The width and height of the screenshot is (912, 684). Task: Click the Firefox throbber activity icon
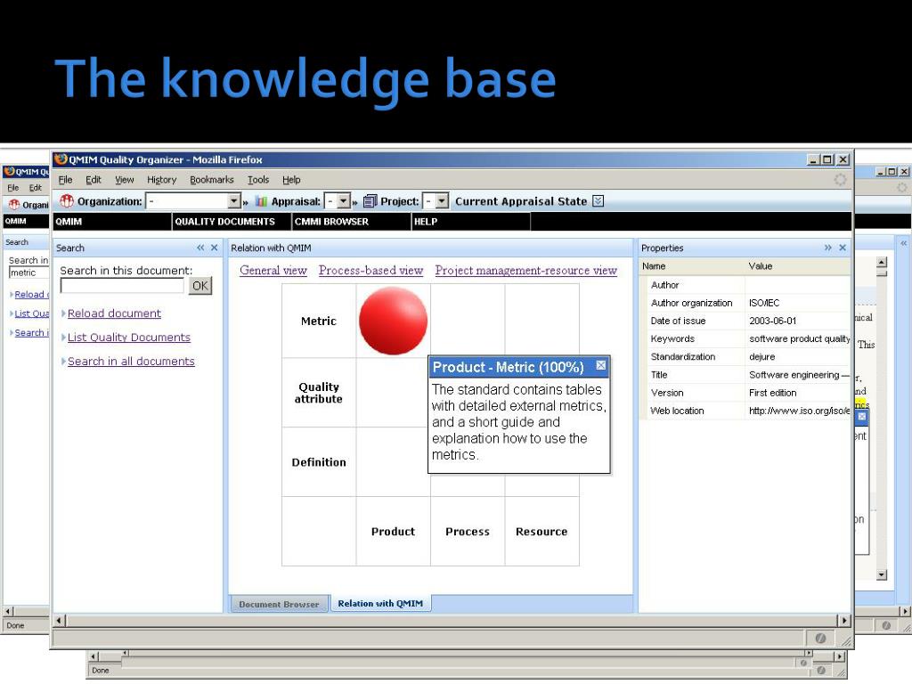tap(841, 180)
